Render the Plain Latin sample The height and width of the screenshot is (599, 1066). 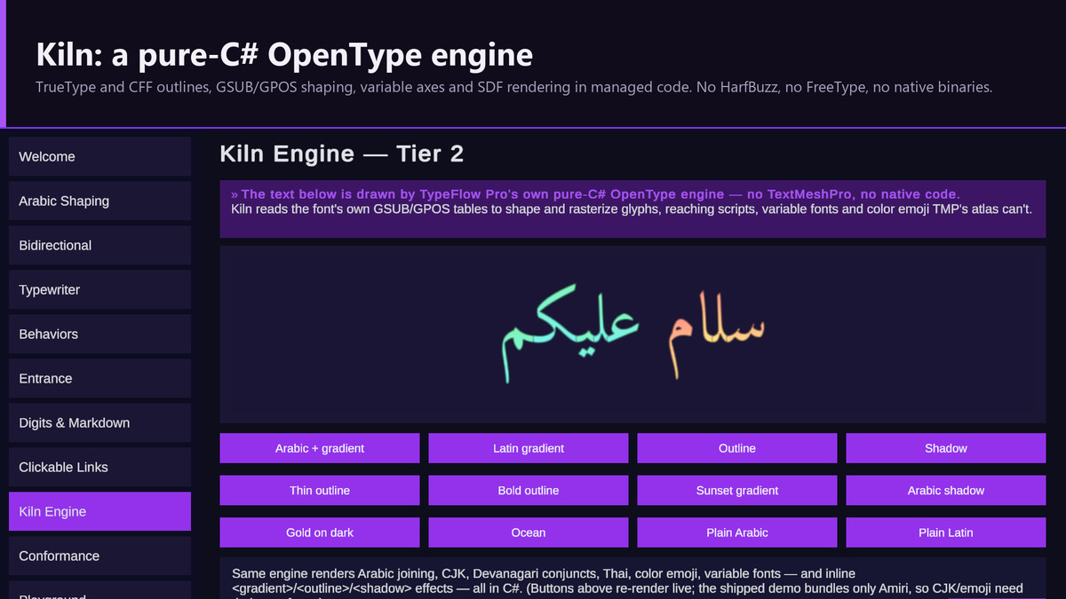point(946,532)
